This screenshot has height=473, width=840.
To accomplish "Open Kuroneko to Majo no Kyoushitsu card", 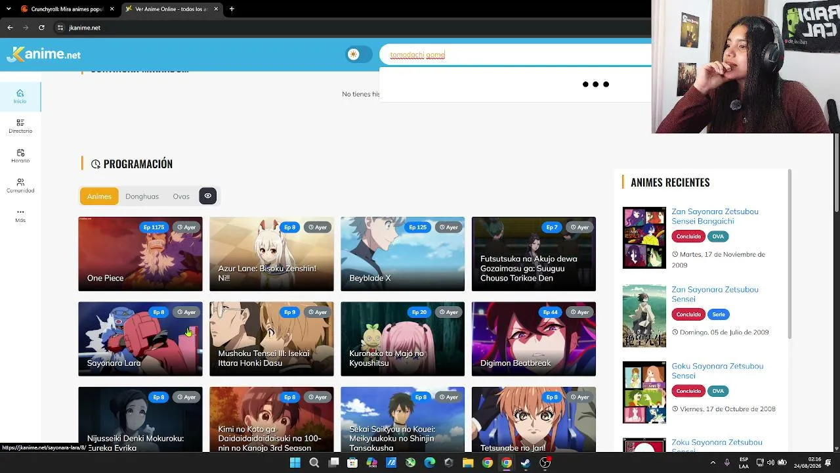I will tap(402, 339).
